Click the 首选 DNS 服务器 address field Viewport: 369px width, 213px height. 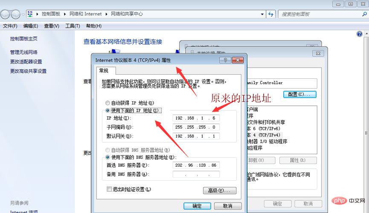coord(196,165)
